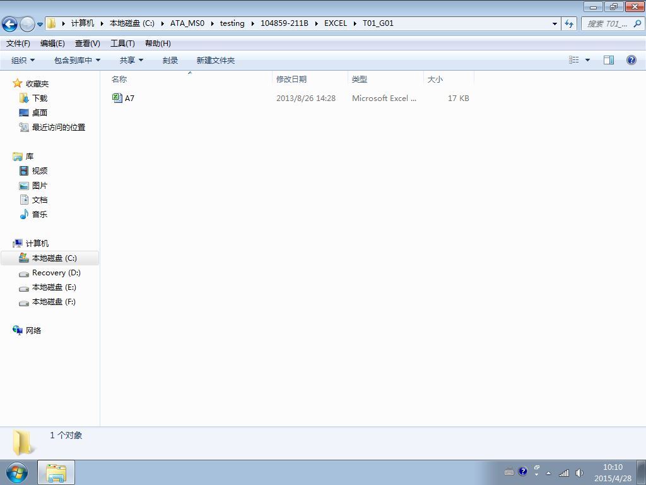This screenshot has height=485, width=646.
Task: Click testing breadcrumb in address bar
Action: point(232,23)
